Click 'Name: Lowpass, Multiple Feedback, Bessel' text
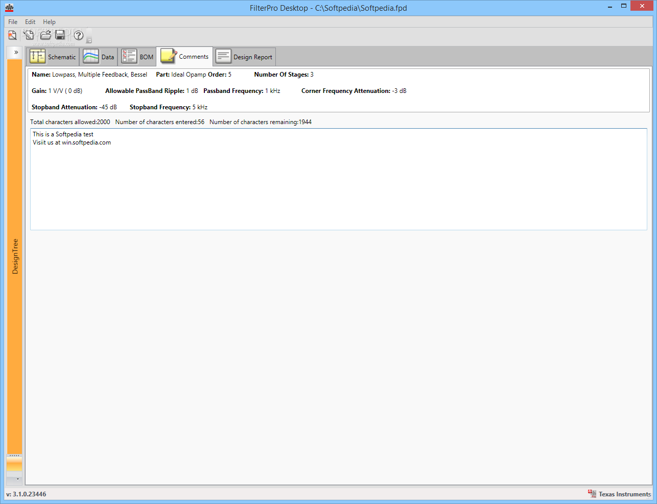This screenshot has width=657, height=504. [x=89, y=75]
